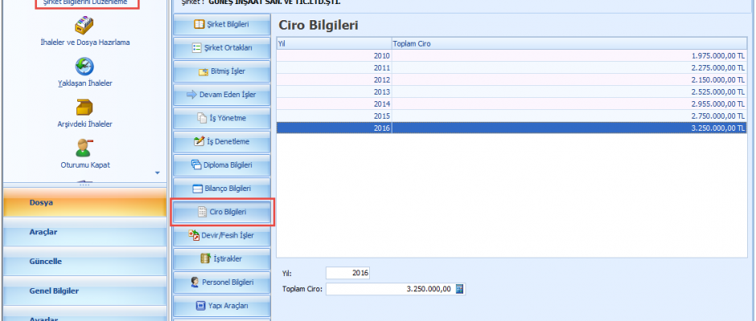Select the Ciro Bilgileri section
This screenshot has width=756, height=321.
[x=222, y=212]
